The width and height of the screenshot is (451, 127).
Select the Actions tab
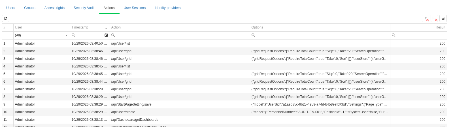(109, 8)
